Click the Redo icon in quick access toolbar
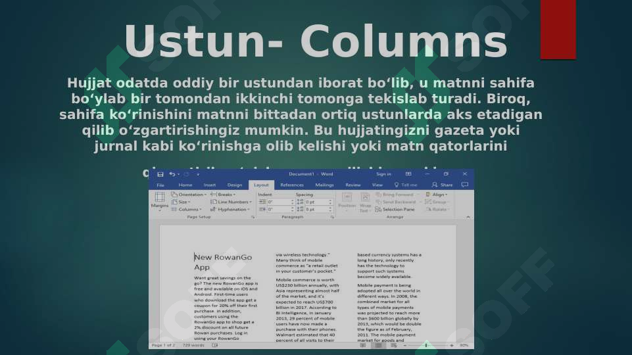 (x=186, y=174)
